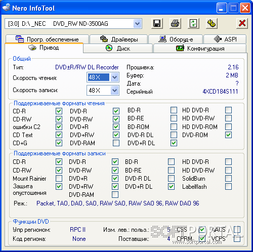This screenshot has height=252, width=253.
Task: Expand the Скорость записи speed dropdown
Action: tap(115, 91)
